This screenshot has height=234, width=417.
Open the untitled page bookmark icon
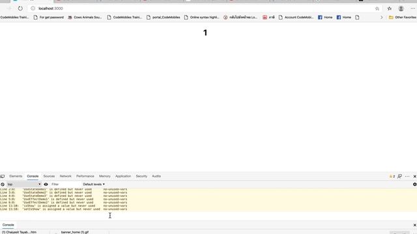(x=357, y=18)
